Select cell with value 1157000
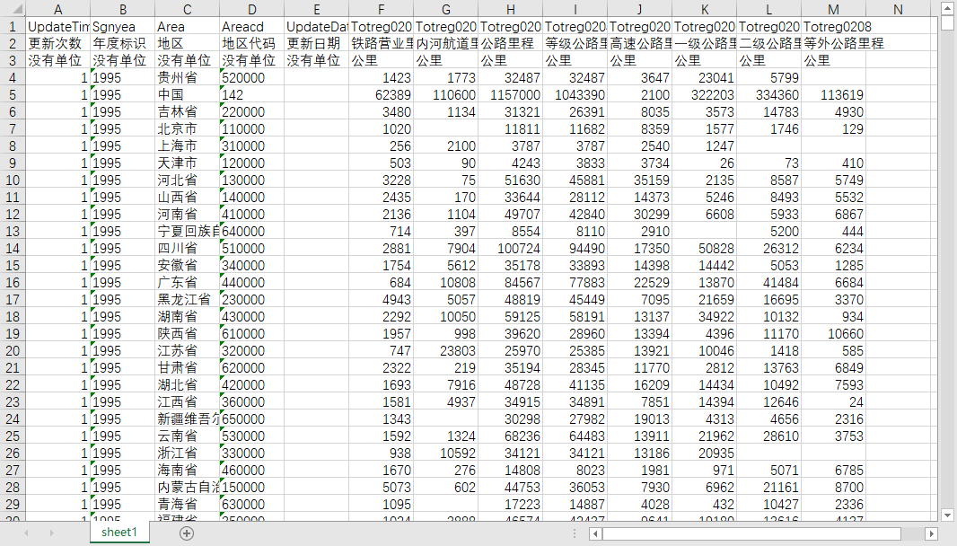 click(511, 94)
